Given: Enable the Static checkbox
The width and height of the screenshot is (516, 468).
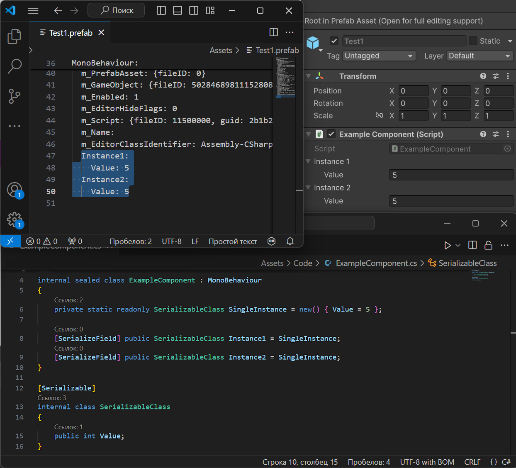Looking at the screenshot, I should 473,41.
